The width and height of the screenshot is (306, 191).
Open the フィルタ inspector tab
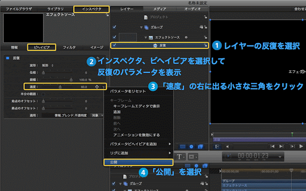[69, 47]
